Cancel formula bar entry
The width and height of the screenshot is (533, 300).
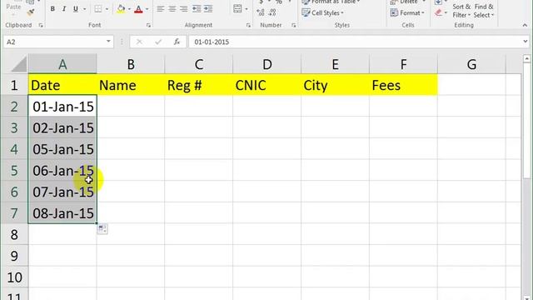[139, 42]
